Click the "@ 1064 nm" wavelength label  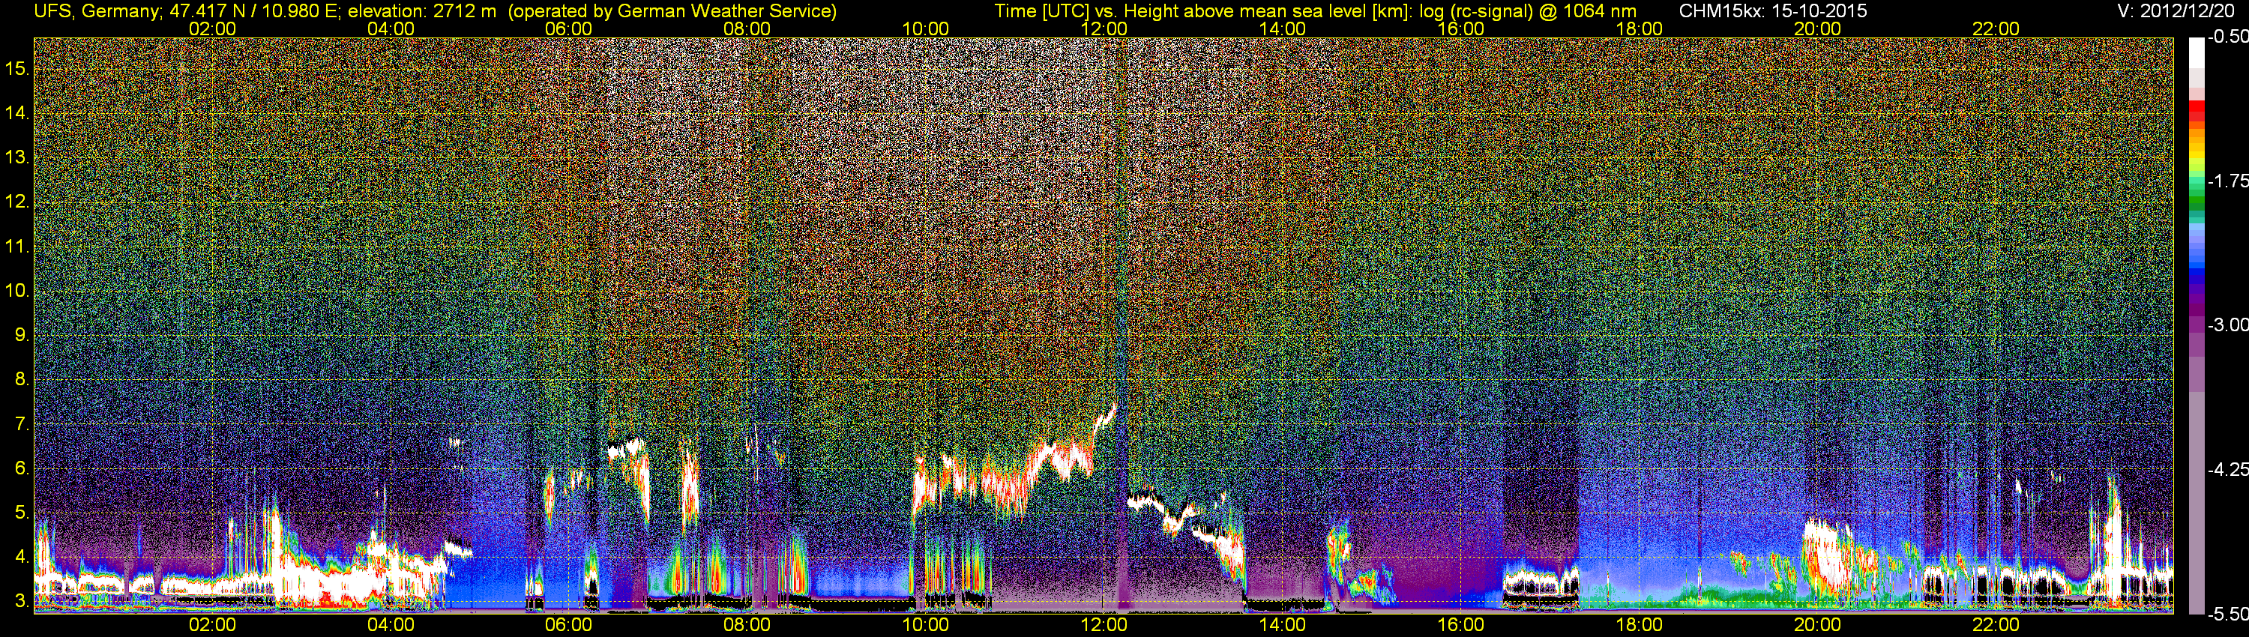point(1587,11)
